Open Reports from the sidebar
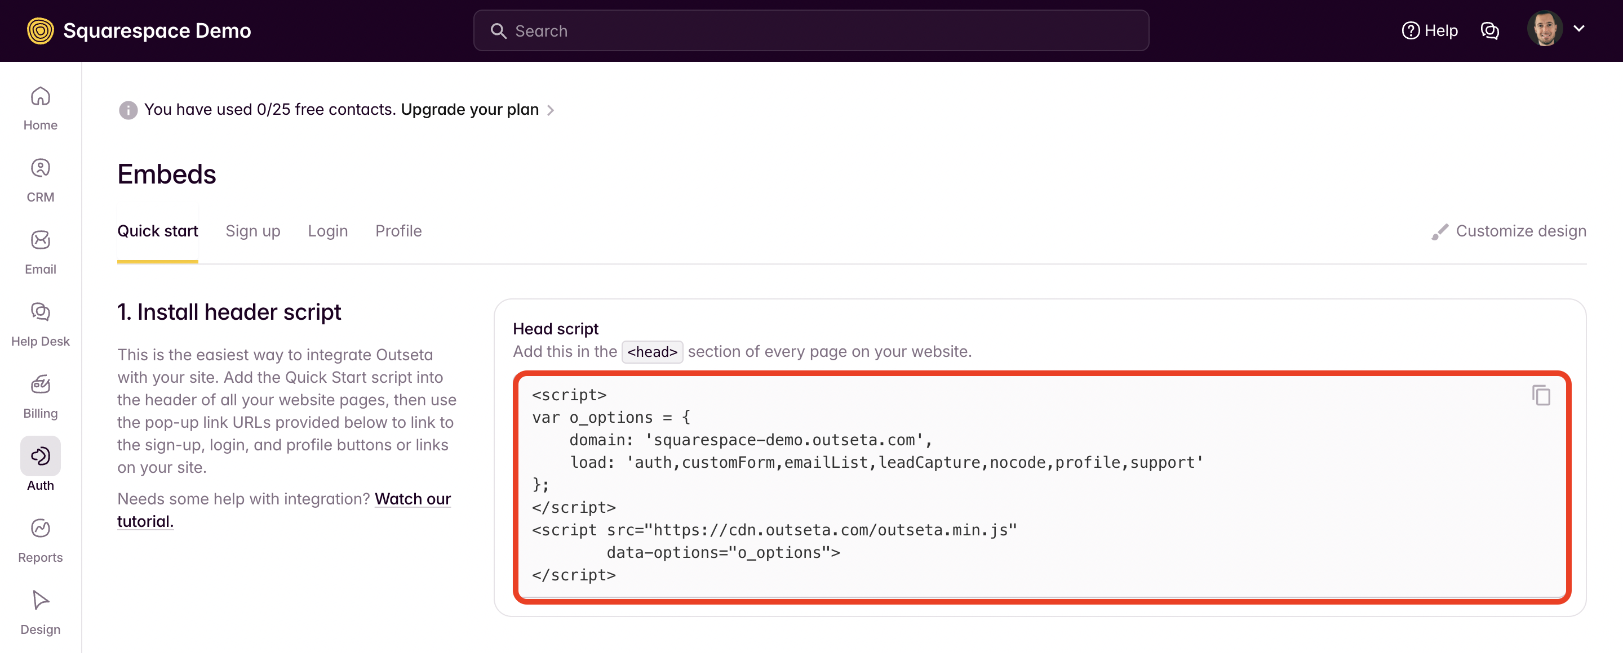The image size is (1623, 653). tap(41, 540)
